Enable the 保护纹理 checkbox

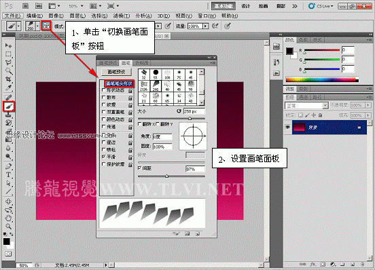[103, 164]
